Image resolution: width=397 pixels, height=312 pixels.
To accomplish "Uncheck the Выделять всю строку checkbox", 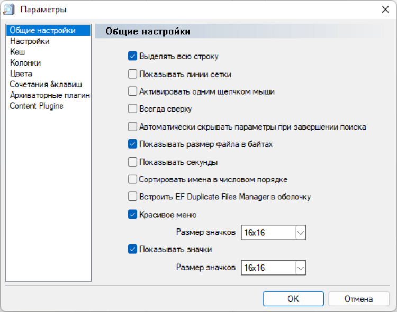I will (x=132, y=56).
